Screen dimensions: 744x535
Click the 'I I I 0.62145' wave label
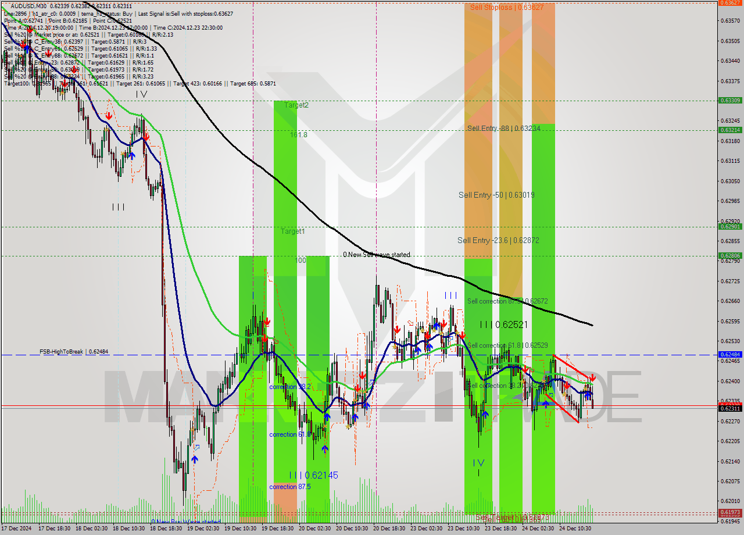[x=314, y=475]
